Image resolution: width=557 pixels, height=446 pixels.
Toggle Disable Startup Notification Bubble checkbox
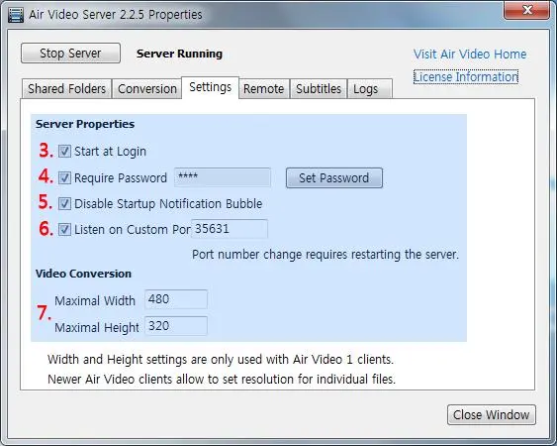(64, 203)
